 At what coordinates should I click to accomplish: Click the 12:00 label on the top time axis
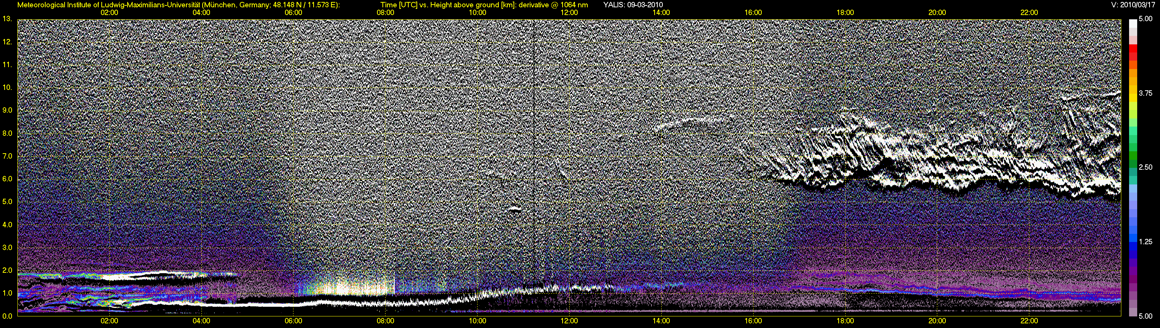coord(569,13)
